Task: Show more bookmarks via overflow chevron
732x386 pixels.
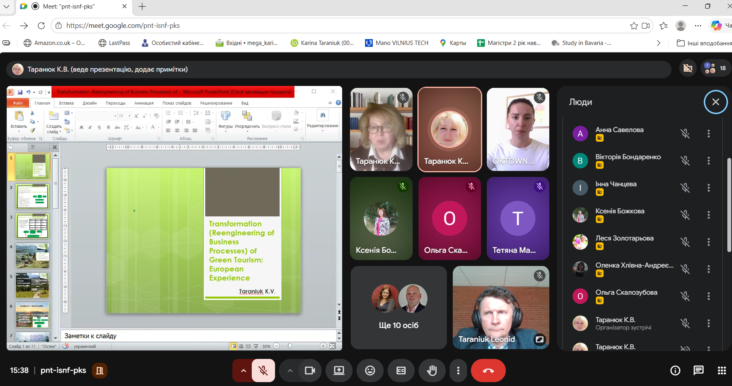Action: [x=658, y=43]
